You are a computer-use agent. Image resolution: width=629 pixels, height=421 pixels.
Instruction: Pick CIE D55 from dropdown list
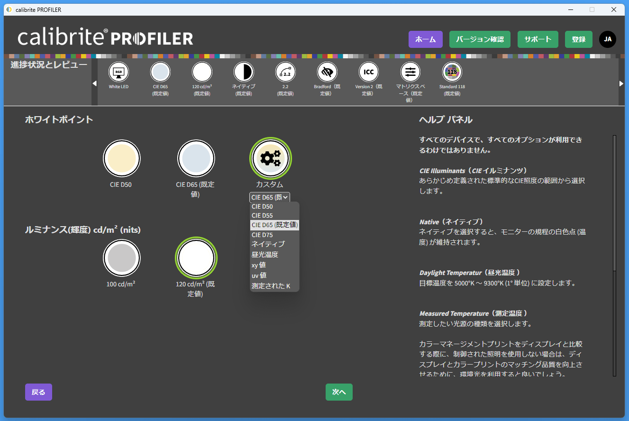tap(274, 216)
